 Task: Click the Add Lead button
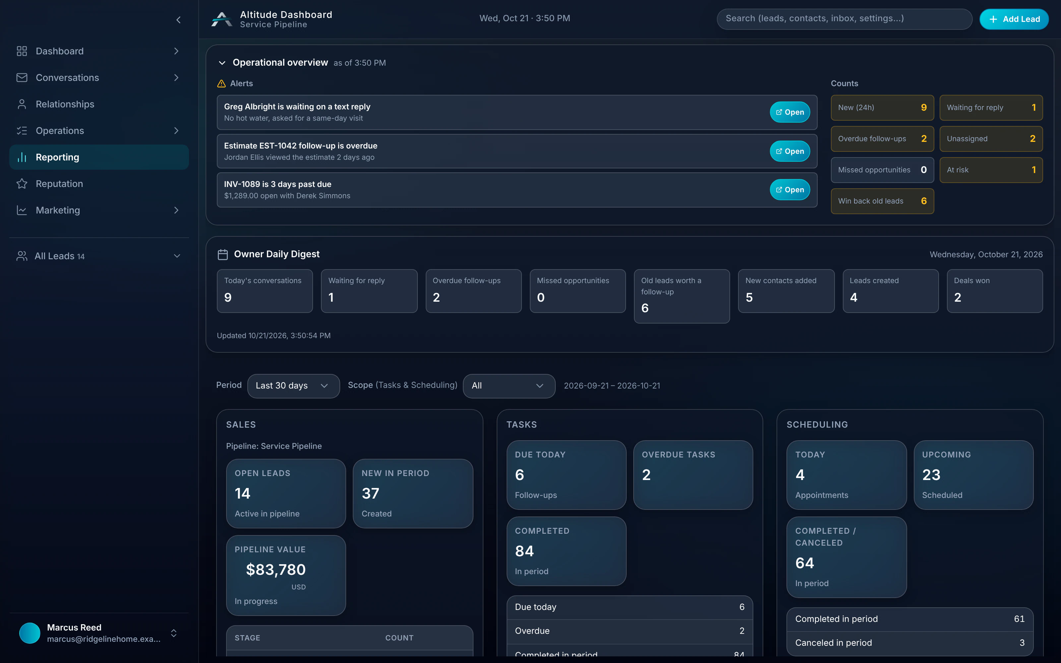(1014, 19)
